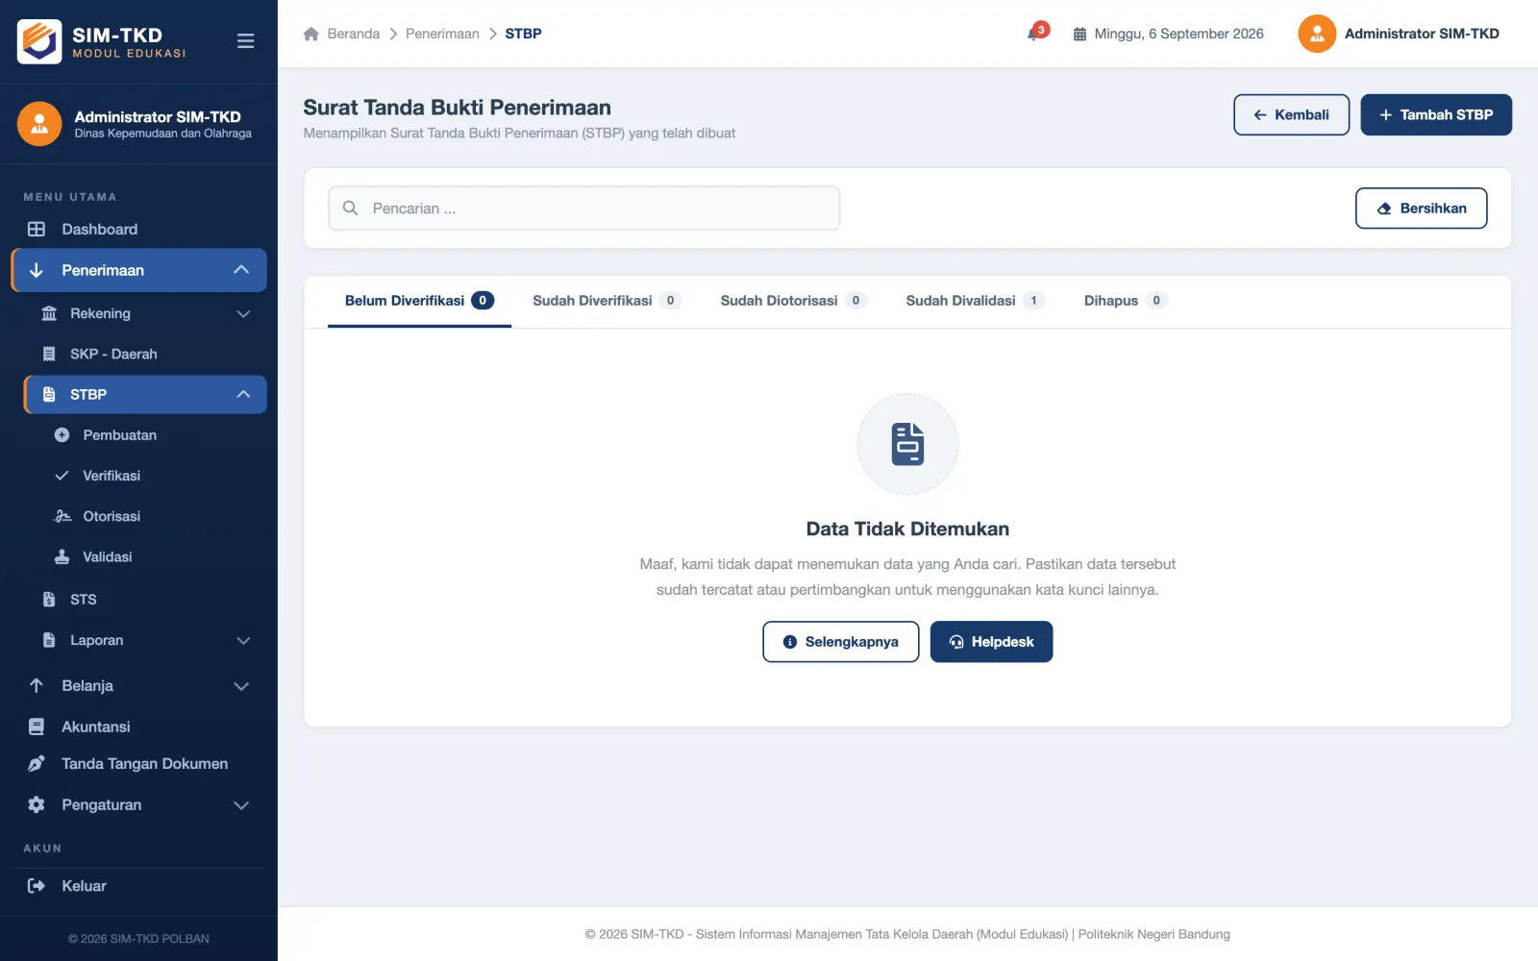Switch to Sudah Divalidasi tab
The width and height of the screenshot is (1538, 961).
(x=975, y=301)
